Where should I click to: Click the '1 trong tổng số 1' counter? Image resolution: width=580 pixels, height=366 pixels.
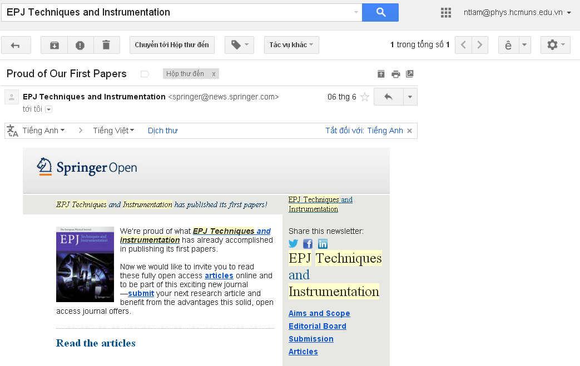420,44
